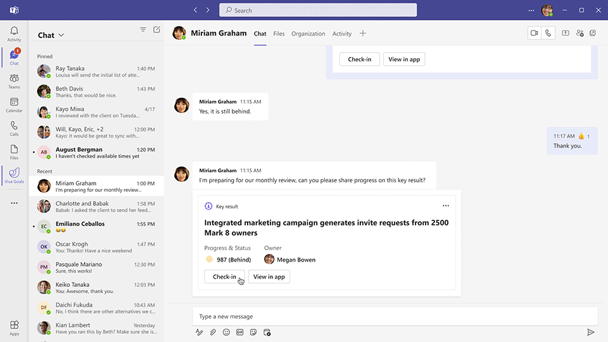The height and width of the screenshot is (342, 608).
Task: Expand more apps ellipsis in left sidebar
Action: click(x=14, y=203)
